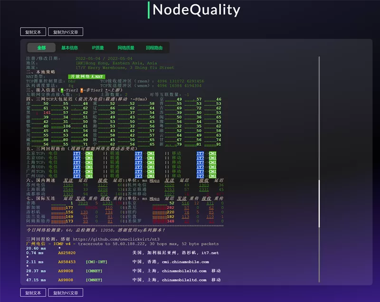Screen dimensions: 380x302
Task: Click the bottom 复制为NS文章 button
Action: (66, 293)
